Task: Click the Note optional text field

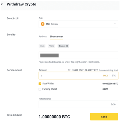Action: 78,104
